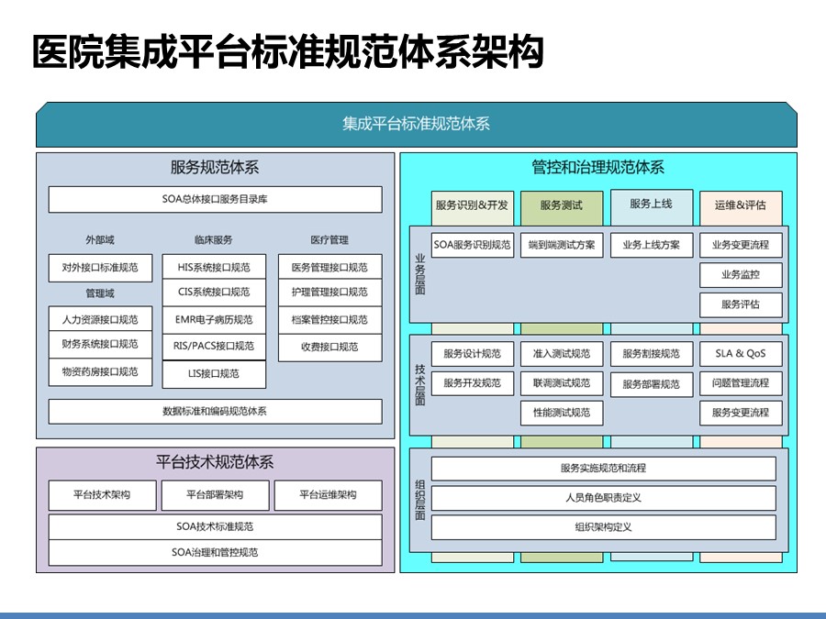This screenshot has width=826, height=619.
Task: Select SLA & QoS box
Action: 741,354
